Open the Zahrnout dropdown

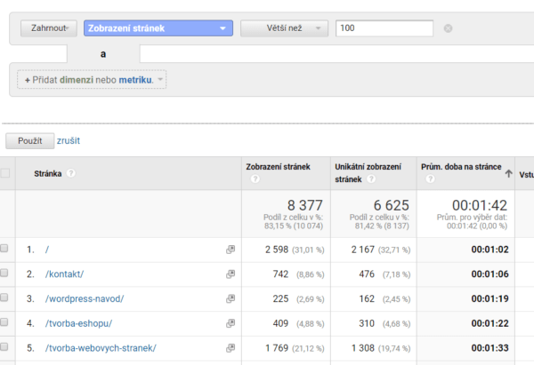click(48, 28)
